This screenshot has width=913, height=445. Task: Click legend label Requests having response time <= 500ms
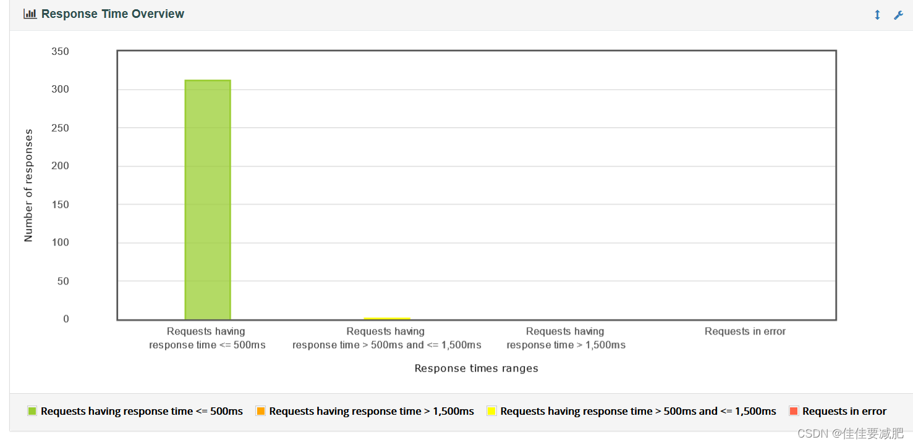click(142, 411)
